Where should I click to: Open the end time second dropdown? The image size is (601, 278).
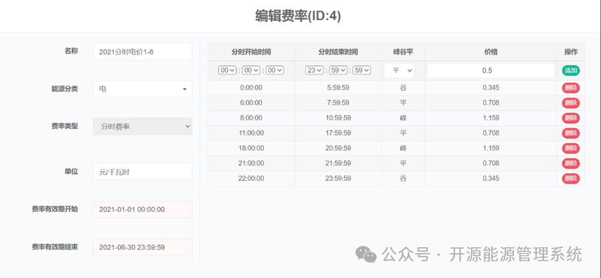point(362,70)
